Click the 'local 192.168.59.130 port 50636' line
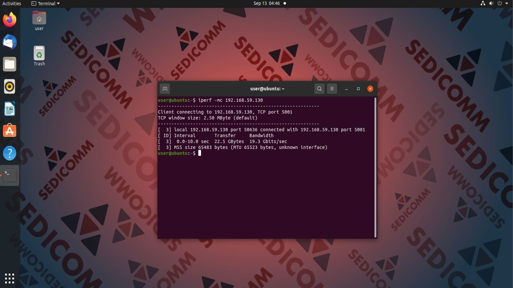 pyautogui.click(x=261, y=130)
